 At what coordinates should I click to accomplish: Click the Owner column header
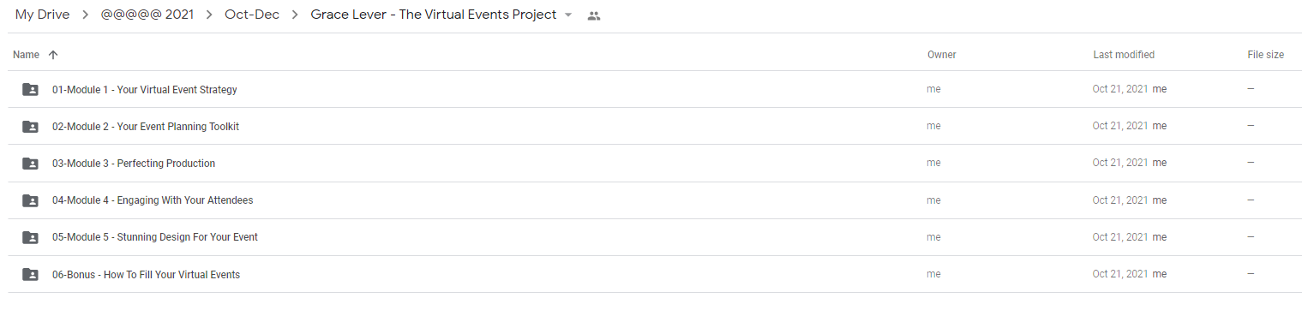942,55
